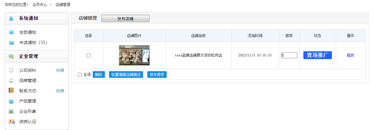Click the 店铺名称 column header
Image resolution: width=374 pixels, height=130 pixels.
point(199,36)
